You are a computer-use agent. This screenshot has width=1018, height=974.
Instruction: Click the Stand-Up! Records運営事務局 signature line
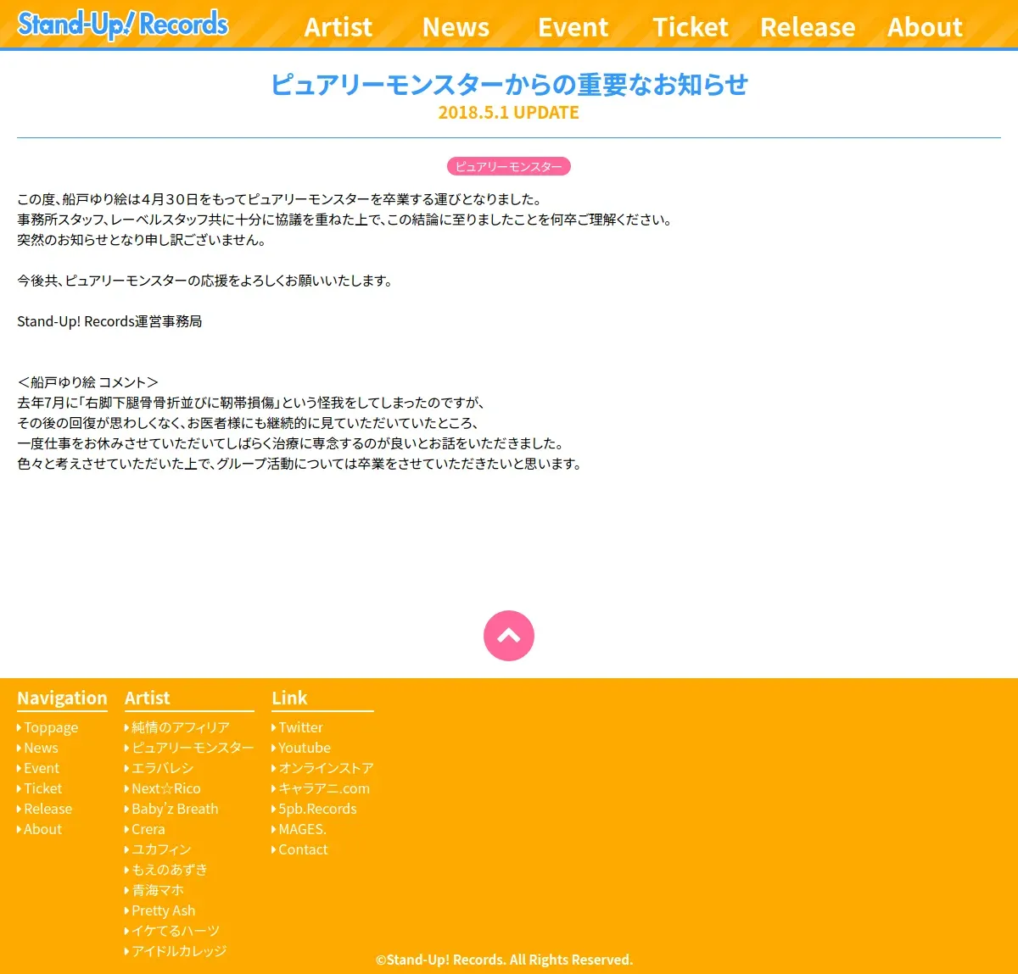pyautogui.click(x=109, y=321)
